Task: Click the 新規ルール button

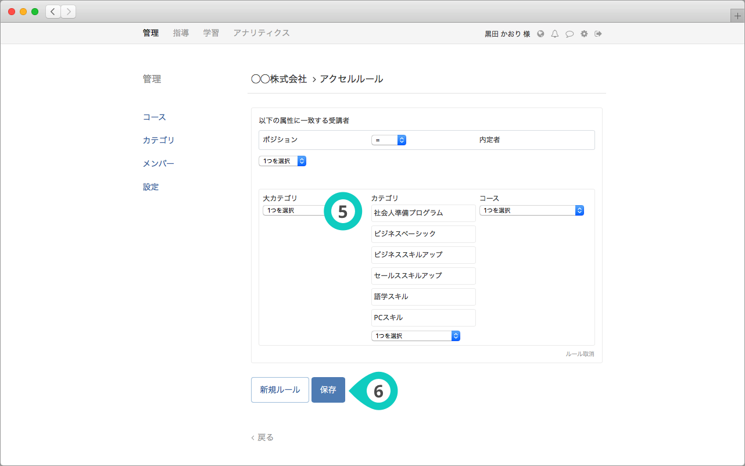Action: click(280, 390)
